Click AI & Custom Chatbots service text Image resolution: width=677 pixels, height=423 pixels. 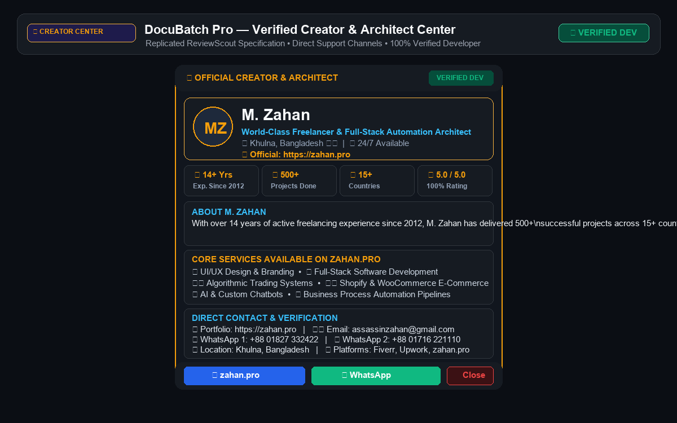click(x=238, y=294)
